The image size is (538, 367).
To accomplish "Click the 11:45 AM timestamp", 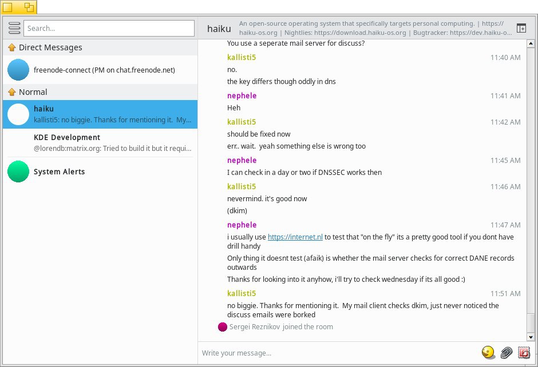I will pyautogui.click(x=505, y=161).
